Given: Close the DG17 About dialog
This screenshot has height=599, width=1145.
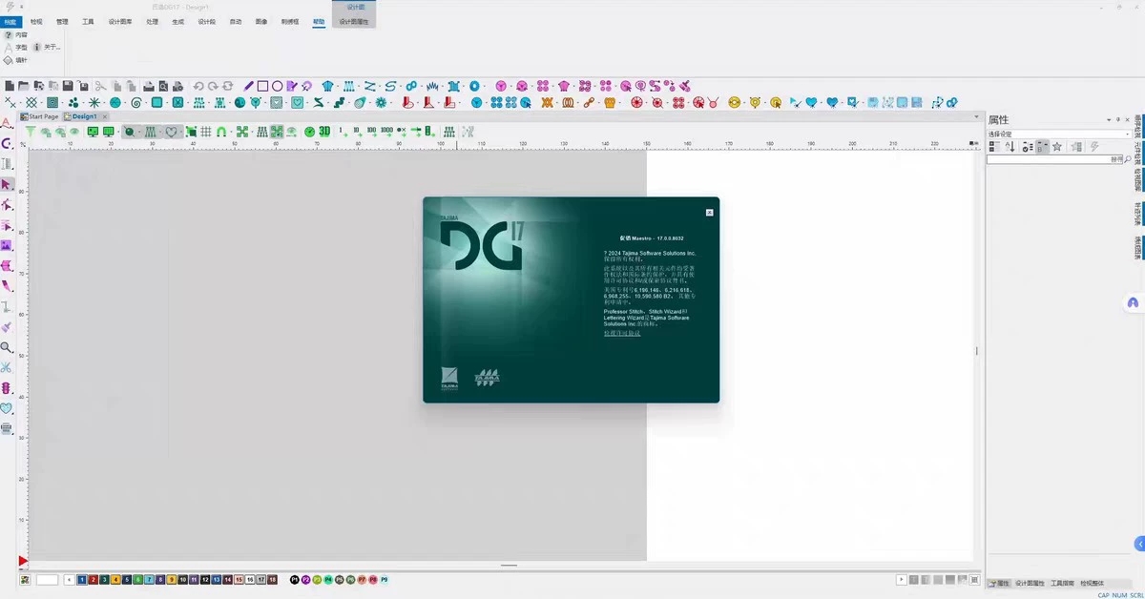Looking at the screenshot, I should pyautogui.click(x=709, y=213).
